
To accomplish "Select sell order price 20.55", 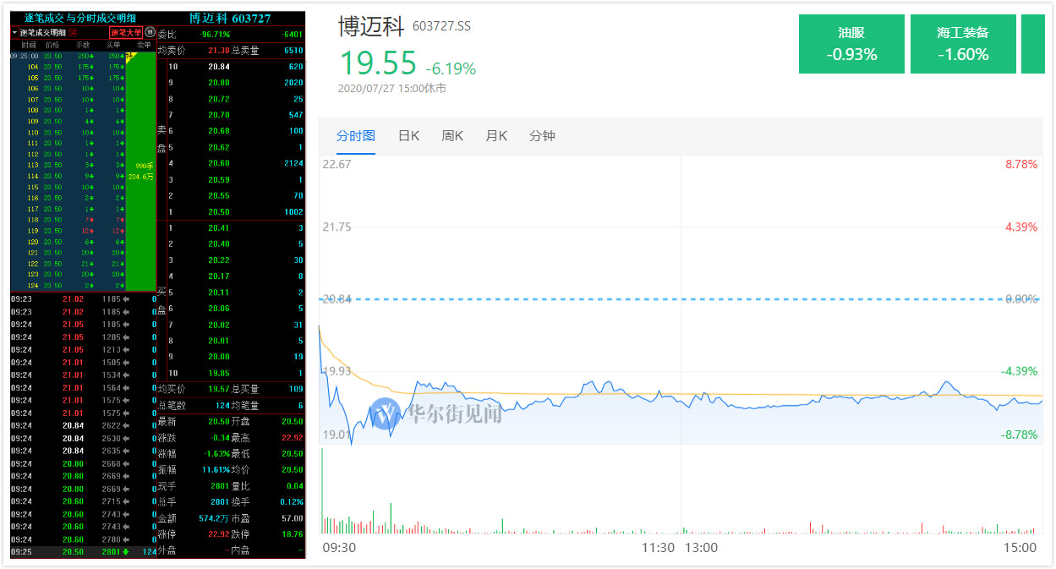I will [x=218, y=195].
